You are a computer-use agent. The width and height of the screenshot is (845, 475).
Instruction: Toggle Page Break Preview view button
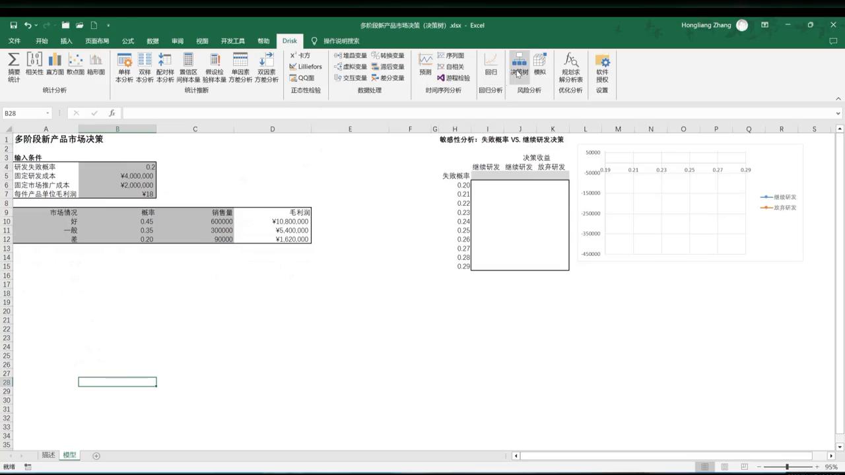point(744,467)
